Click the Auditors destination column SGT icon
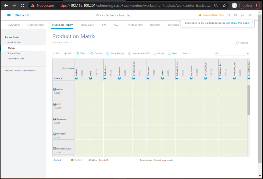The height and width of the screenshot is (179, 263). [x=76, y=78]
